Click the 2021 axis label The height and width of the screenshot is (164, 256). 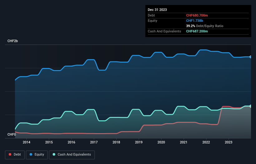184,142
